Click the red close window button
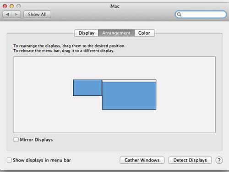 [5, 6]
